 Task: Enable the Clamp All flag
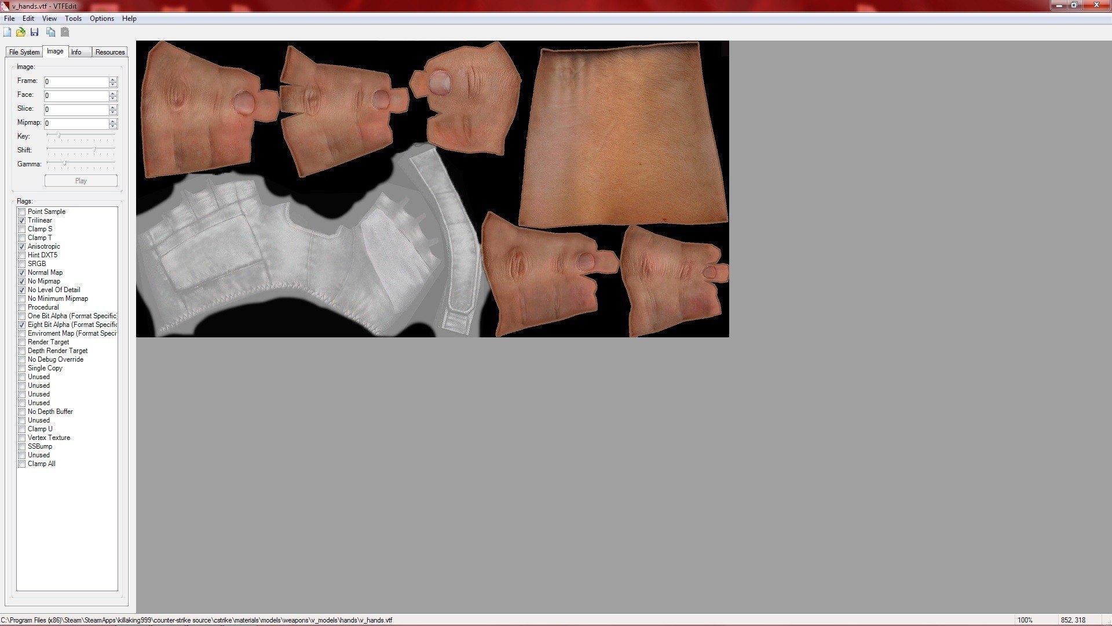[x=22, y=464]
